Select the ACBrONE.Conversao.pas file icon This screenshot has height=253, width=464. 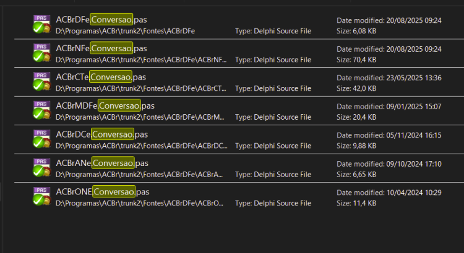[41, 196]
